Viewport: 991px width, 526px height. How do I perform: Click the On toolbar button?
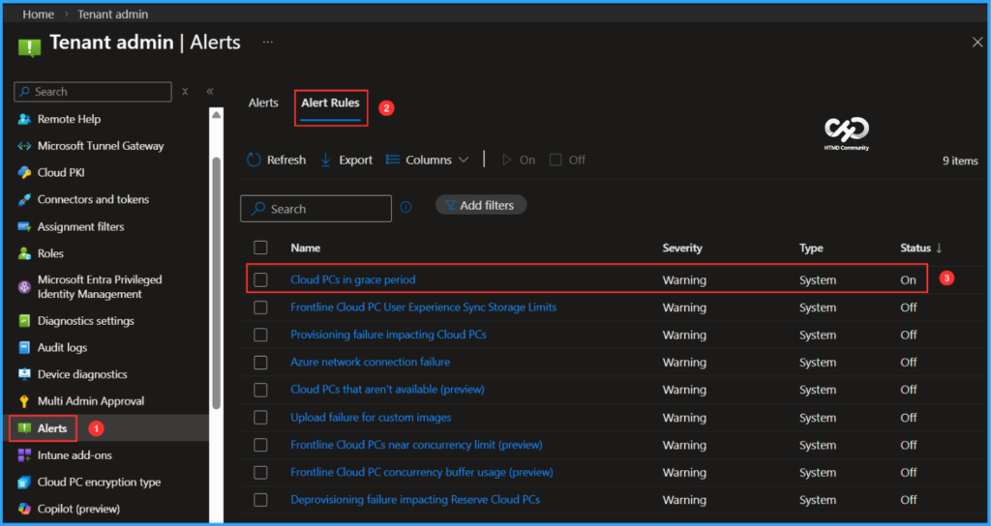pyautogui.click(x=519, y=160)
